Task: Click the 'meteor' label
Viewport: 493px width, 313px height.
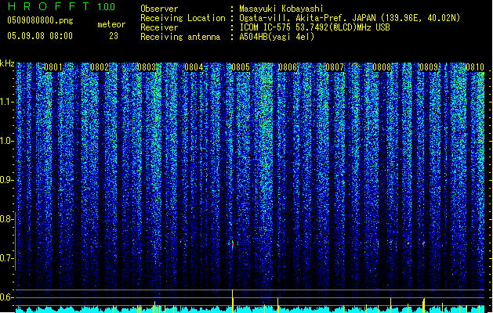Action: 111,24
